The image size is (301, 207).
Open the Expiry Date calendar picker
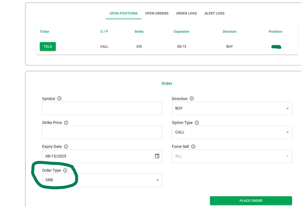click(x=157, y=156)
